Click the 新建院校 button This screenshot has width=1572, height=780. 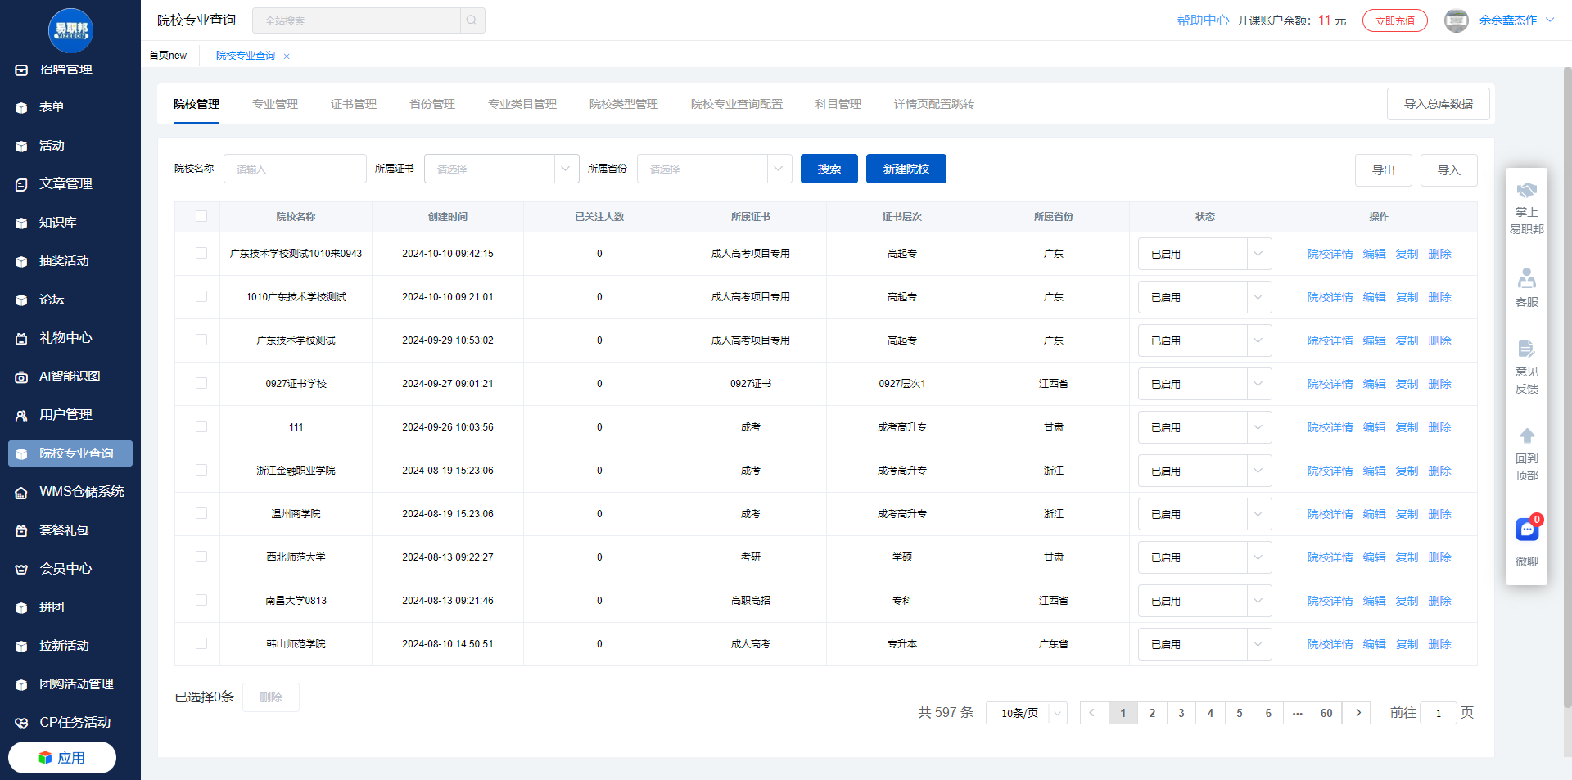point(906,169)
